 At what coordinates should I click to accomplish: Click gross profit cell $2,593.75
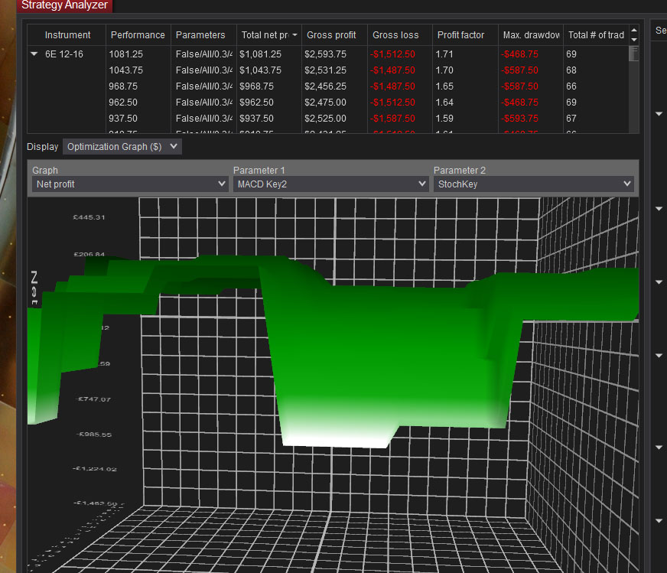325,54
